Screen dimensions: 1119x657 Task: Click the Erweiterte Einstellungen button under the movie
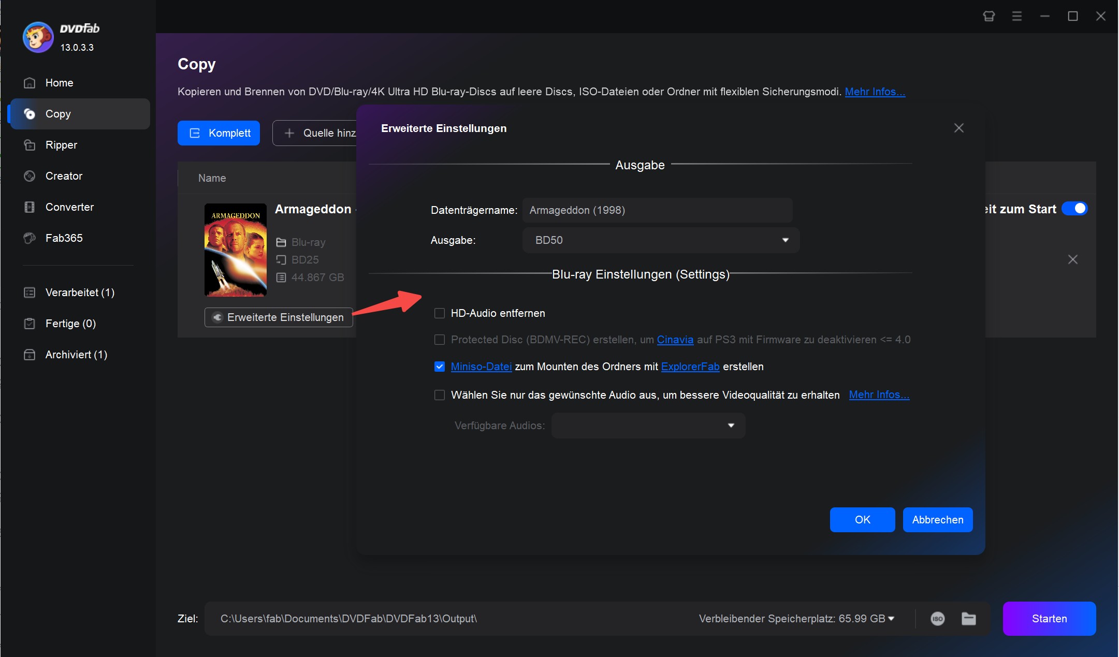[279, 317]
